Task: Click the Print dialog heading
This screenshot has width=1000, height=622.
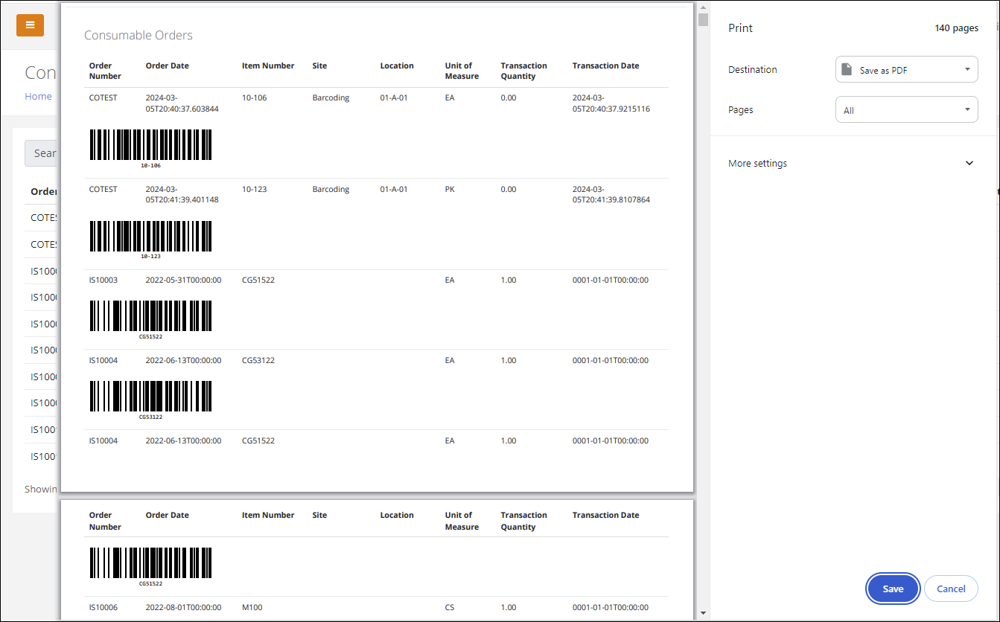Action: pos(740,28)
